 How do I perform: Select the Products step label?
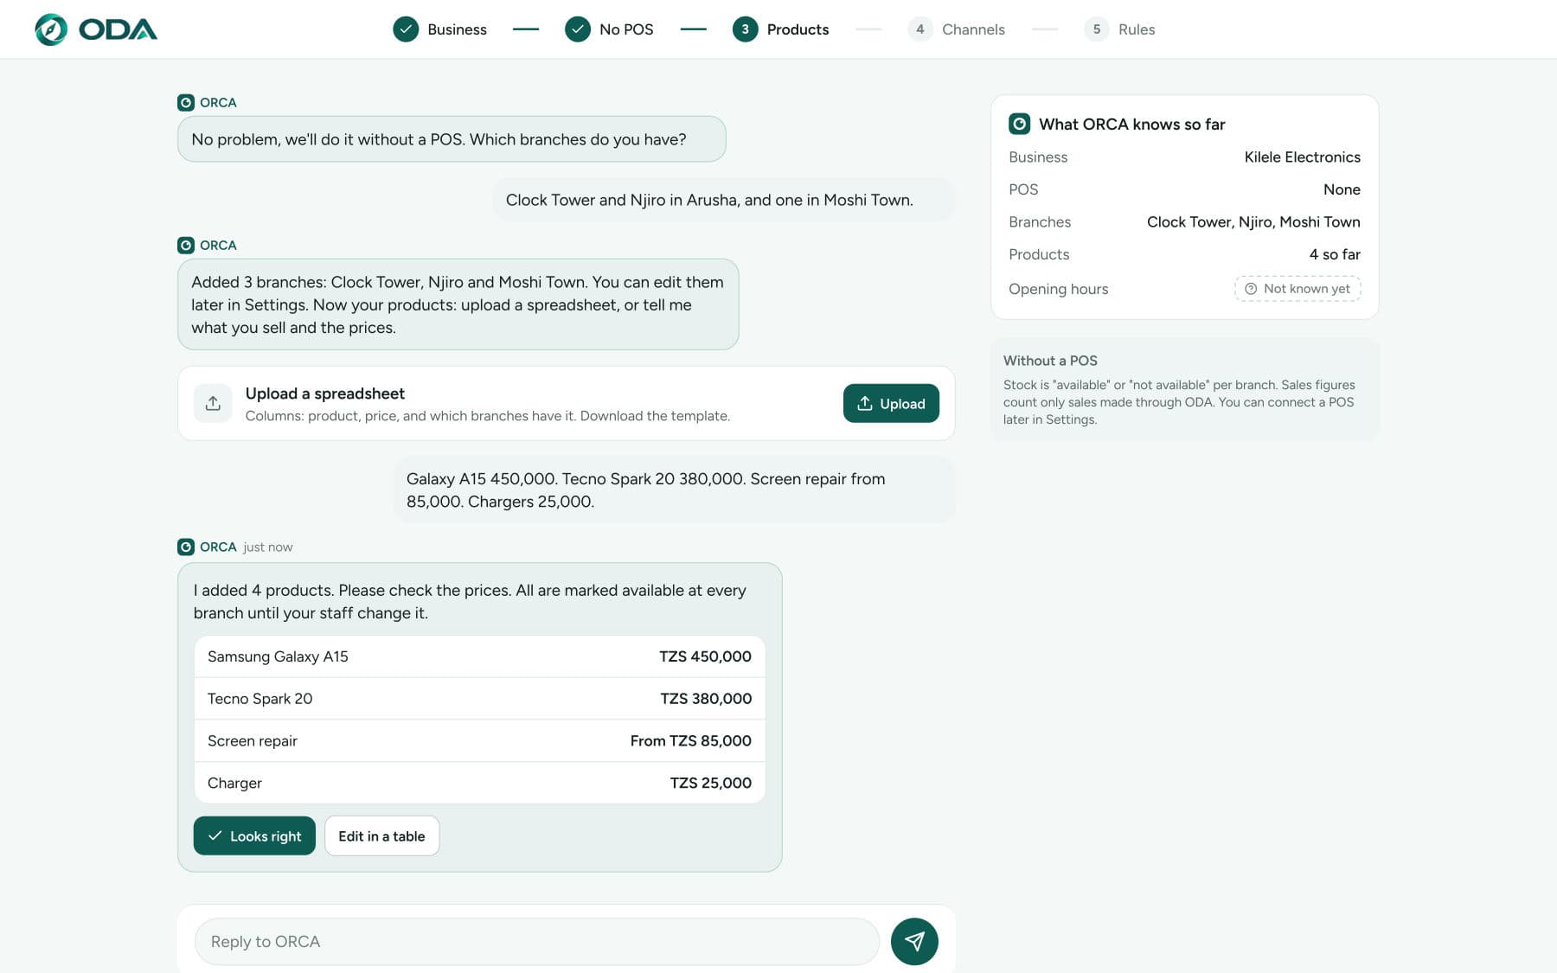798,29
